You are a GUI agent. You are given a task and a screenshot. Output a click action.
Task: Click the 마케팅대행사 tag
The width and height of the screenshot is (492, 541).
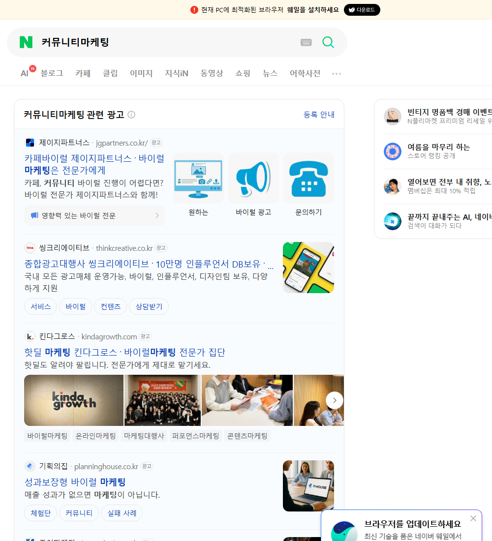coord(144,436)
